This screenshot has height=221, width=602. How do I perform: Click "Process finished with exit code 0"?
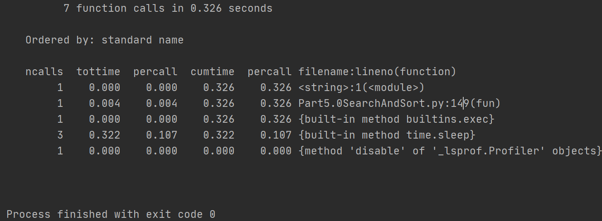[x=111, y=214]
